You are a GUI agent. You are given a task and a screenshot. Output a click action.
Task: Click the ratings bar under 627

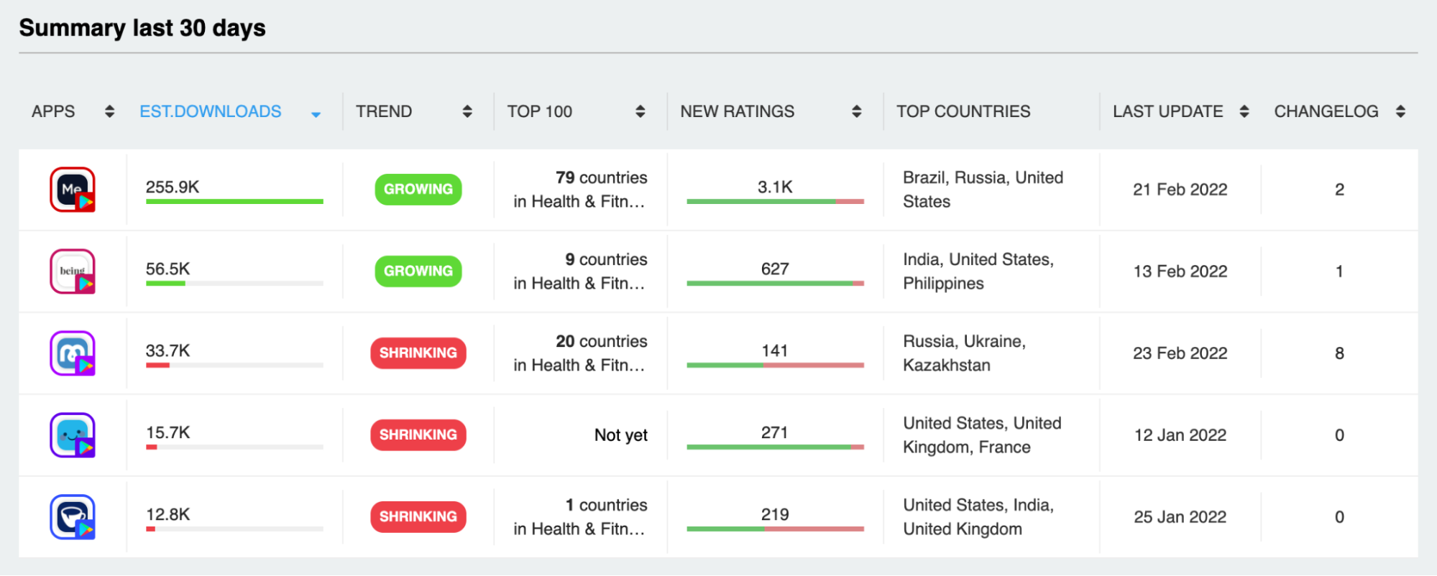(x=775, y=284)
